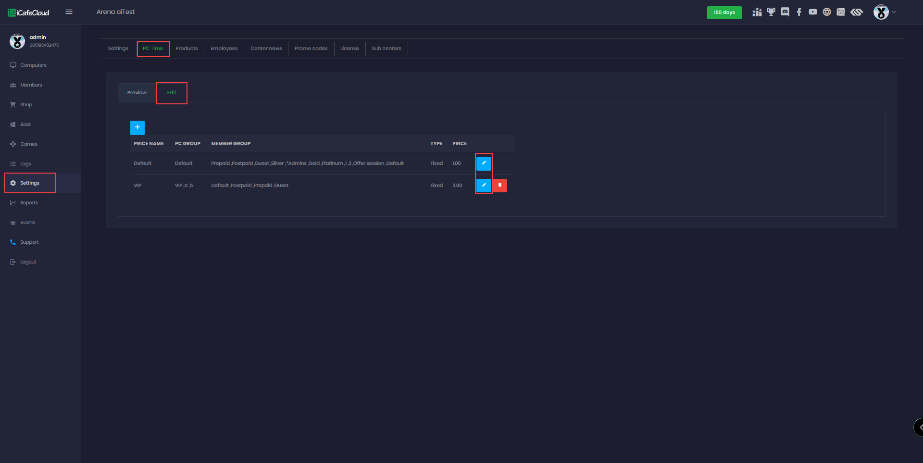This screenshot has width=923, height=463.
Task: Toggle the hamburger sidebar menu
Action: point(69,12)
